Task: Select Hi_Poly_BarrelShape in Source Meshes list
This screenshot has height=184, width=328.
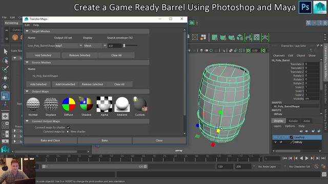Action: (x=45, y=76)
